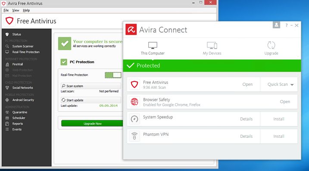
Task: Select System Scanner label in sidebar
Action: click(x=23, y=46)
